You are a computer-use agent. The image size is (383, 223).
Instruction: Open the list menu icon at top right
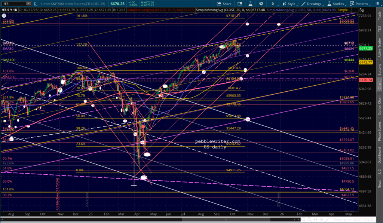[377, 4]
